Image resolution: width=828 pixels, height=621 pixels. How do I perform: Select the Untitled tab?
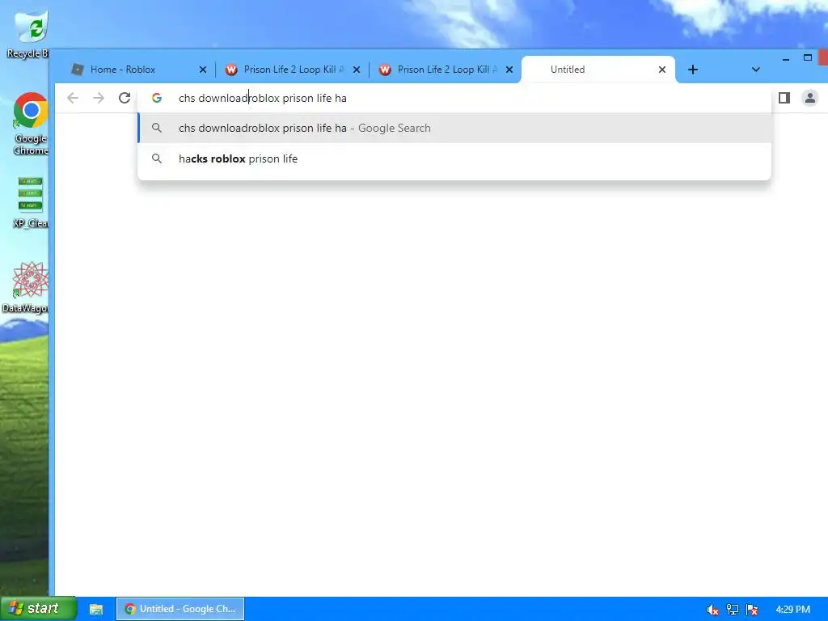598,70
